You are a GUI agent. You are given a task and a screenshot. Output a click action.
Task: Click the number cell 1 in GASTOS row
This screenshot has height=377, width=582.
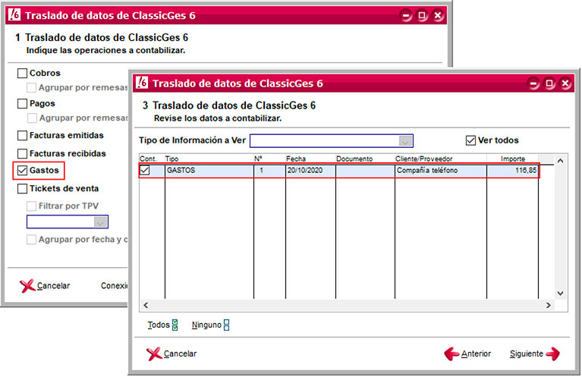pos(270,171)
